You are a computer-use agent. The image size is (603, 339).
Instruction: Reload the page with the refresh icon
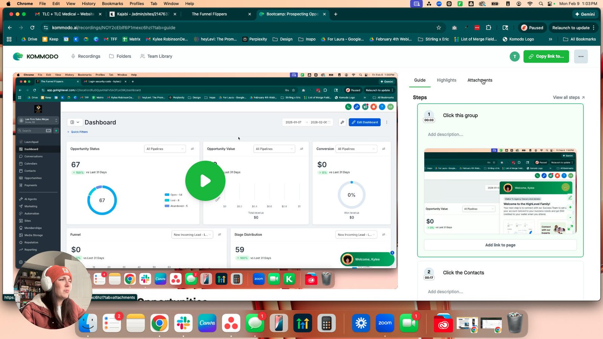[x=32, y=27]
